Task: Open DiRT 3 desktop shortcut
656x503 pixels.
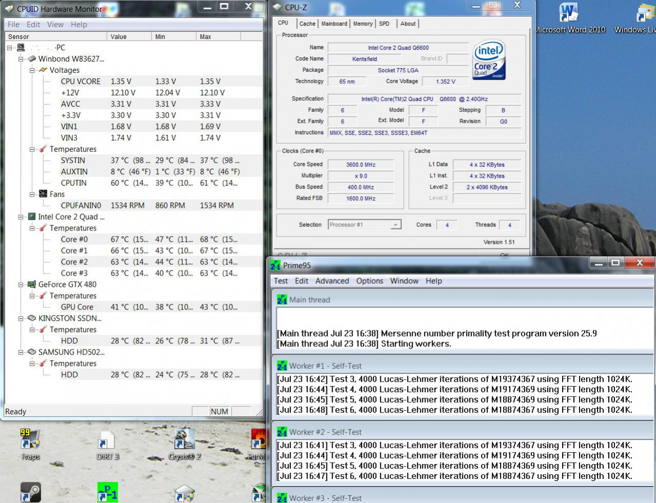Action: click(x=107, y=440)
